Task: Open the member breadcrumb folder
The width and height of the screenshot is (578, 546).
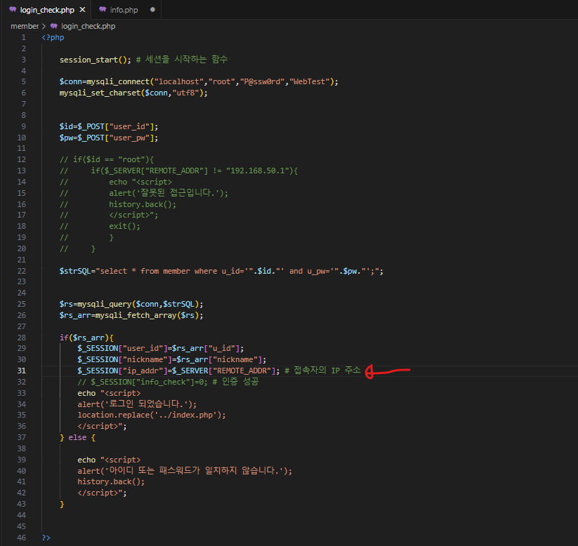Action: 25,26
